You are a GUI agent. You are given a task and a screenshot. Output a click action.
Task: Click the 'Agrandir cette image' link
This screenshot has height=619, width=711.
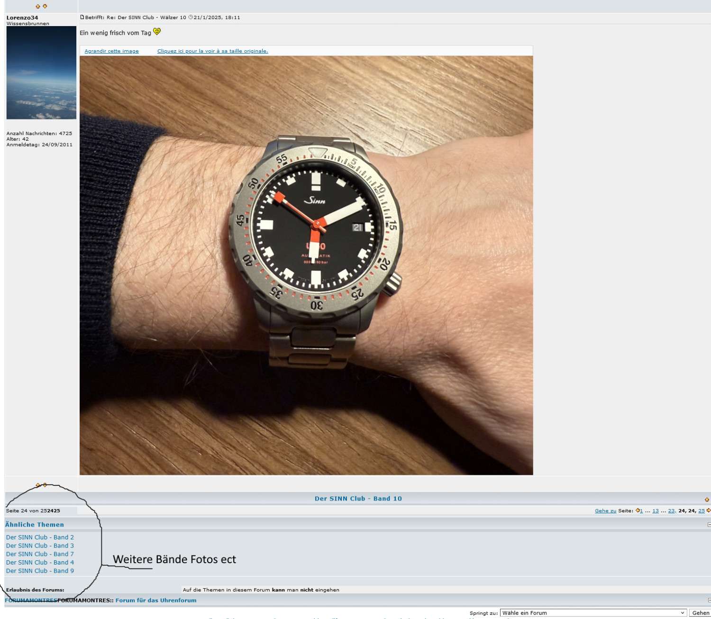click(111, 51)
